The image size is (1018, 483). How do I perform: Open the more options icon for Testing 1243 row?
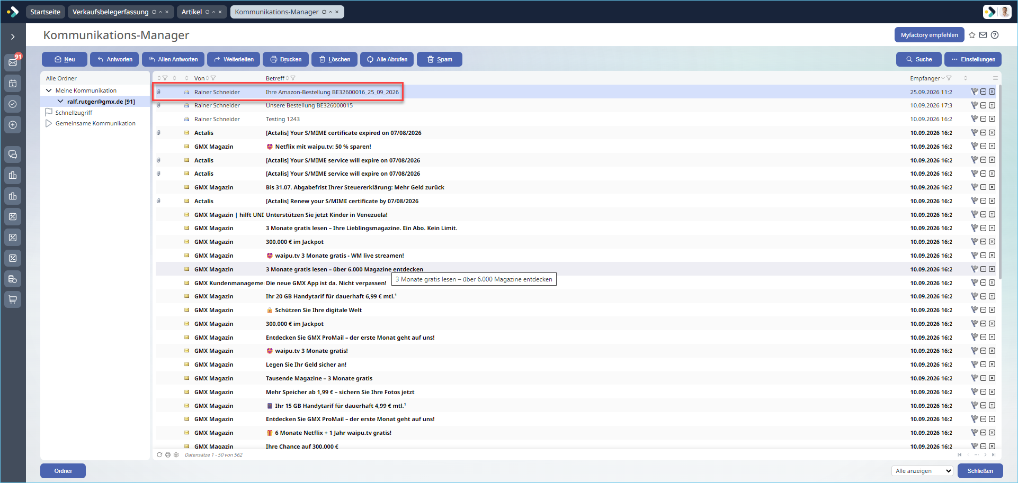point(984,119)
